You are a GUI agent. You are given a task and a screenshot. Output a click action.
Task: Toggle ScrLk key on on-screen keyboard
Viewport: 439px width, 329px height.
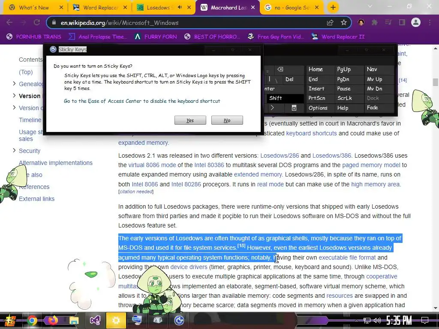click(x=349, y=98)
